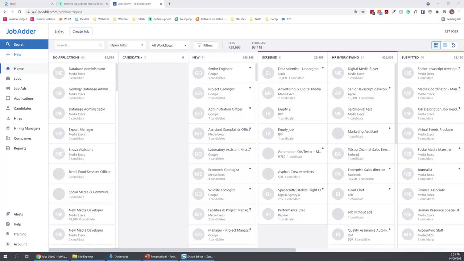
Task: Click the Create Job button
Action: pos(81,32)
